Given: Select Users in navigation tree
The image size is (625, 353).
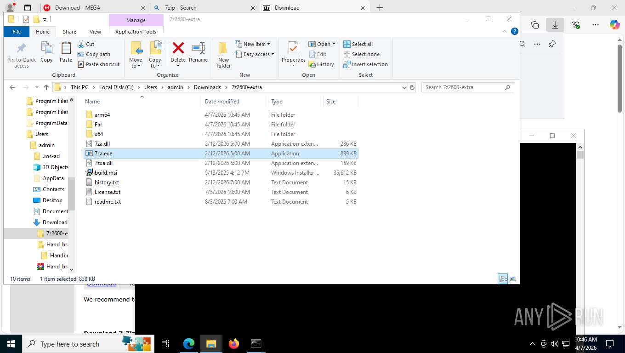Looking at the screenshot, I should click(x=41, y=134).
